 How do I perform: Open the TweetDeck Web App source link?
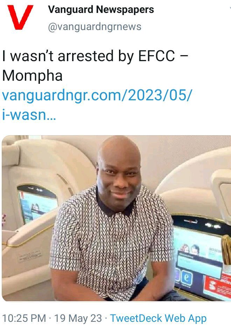[158, 319]
